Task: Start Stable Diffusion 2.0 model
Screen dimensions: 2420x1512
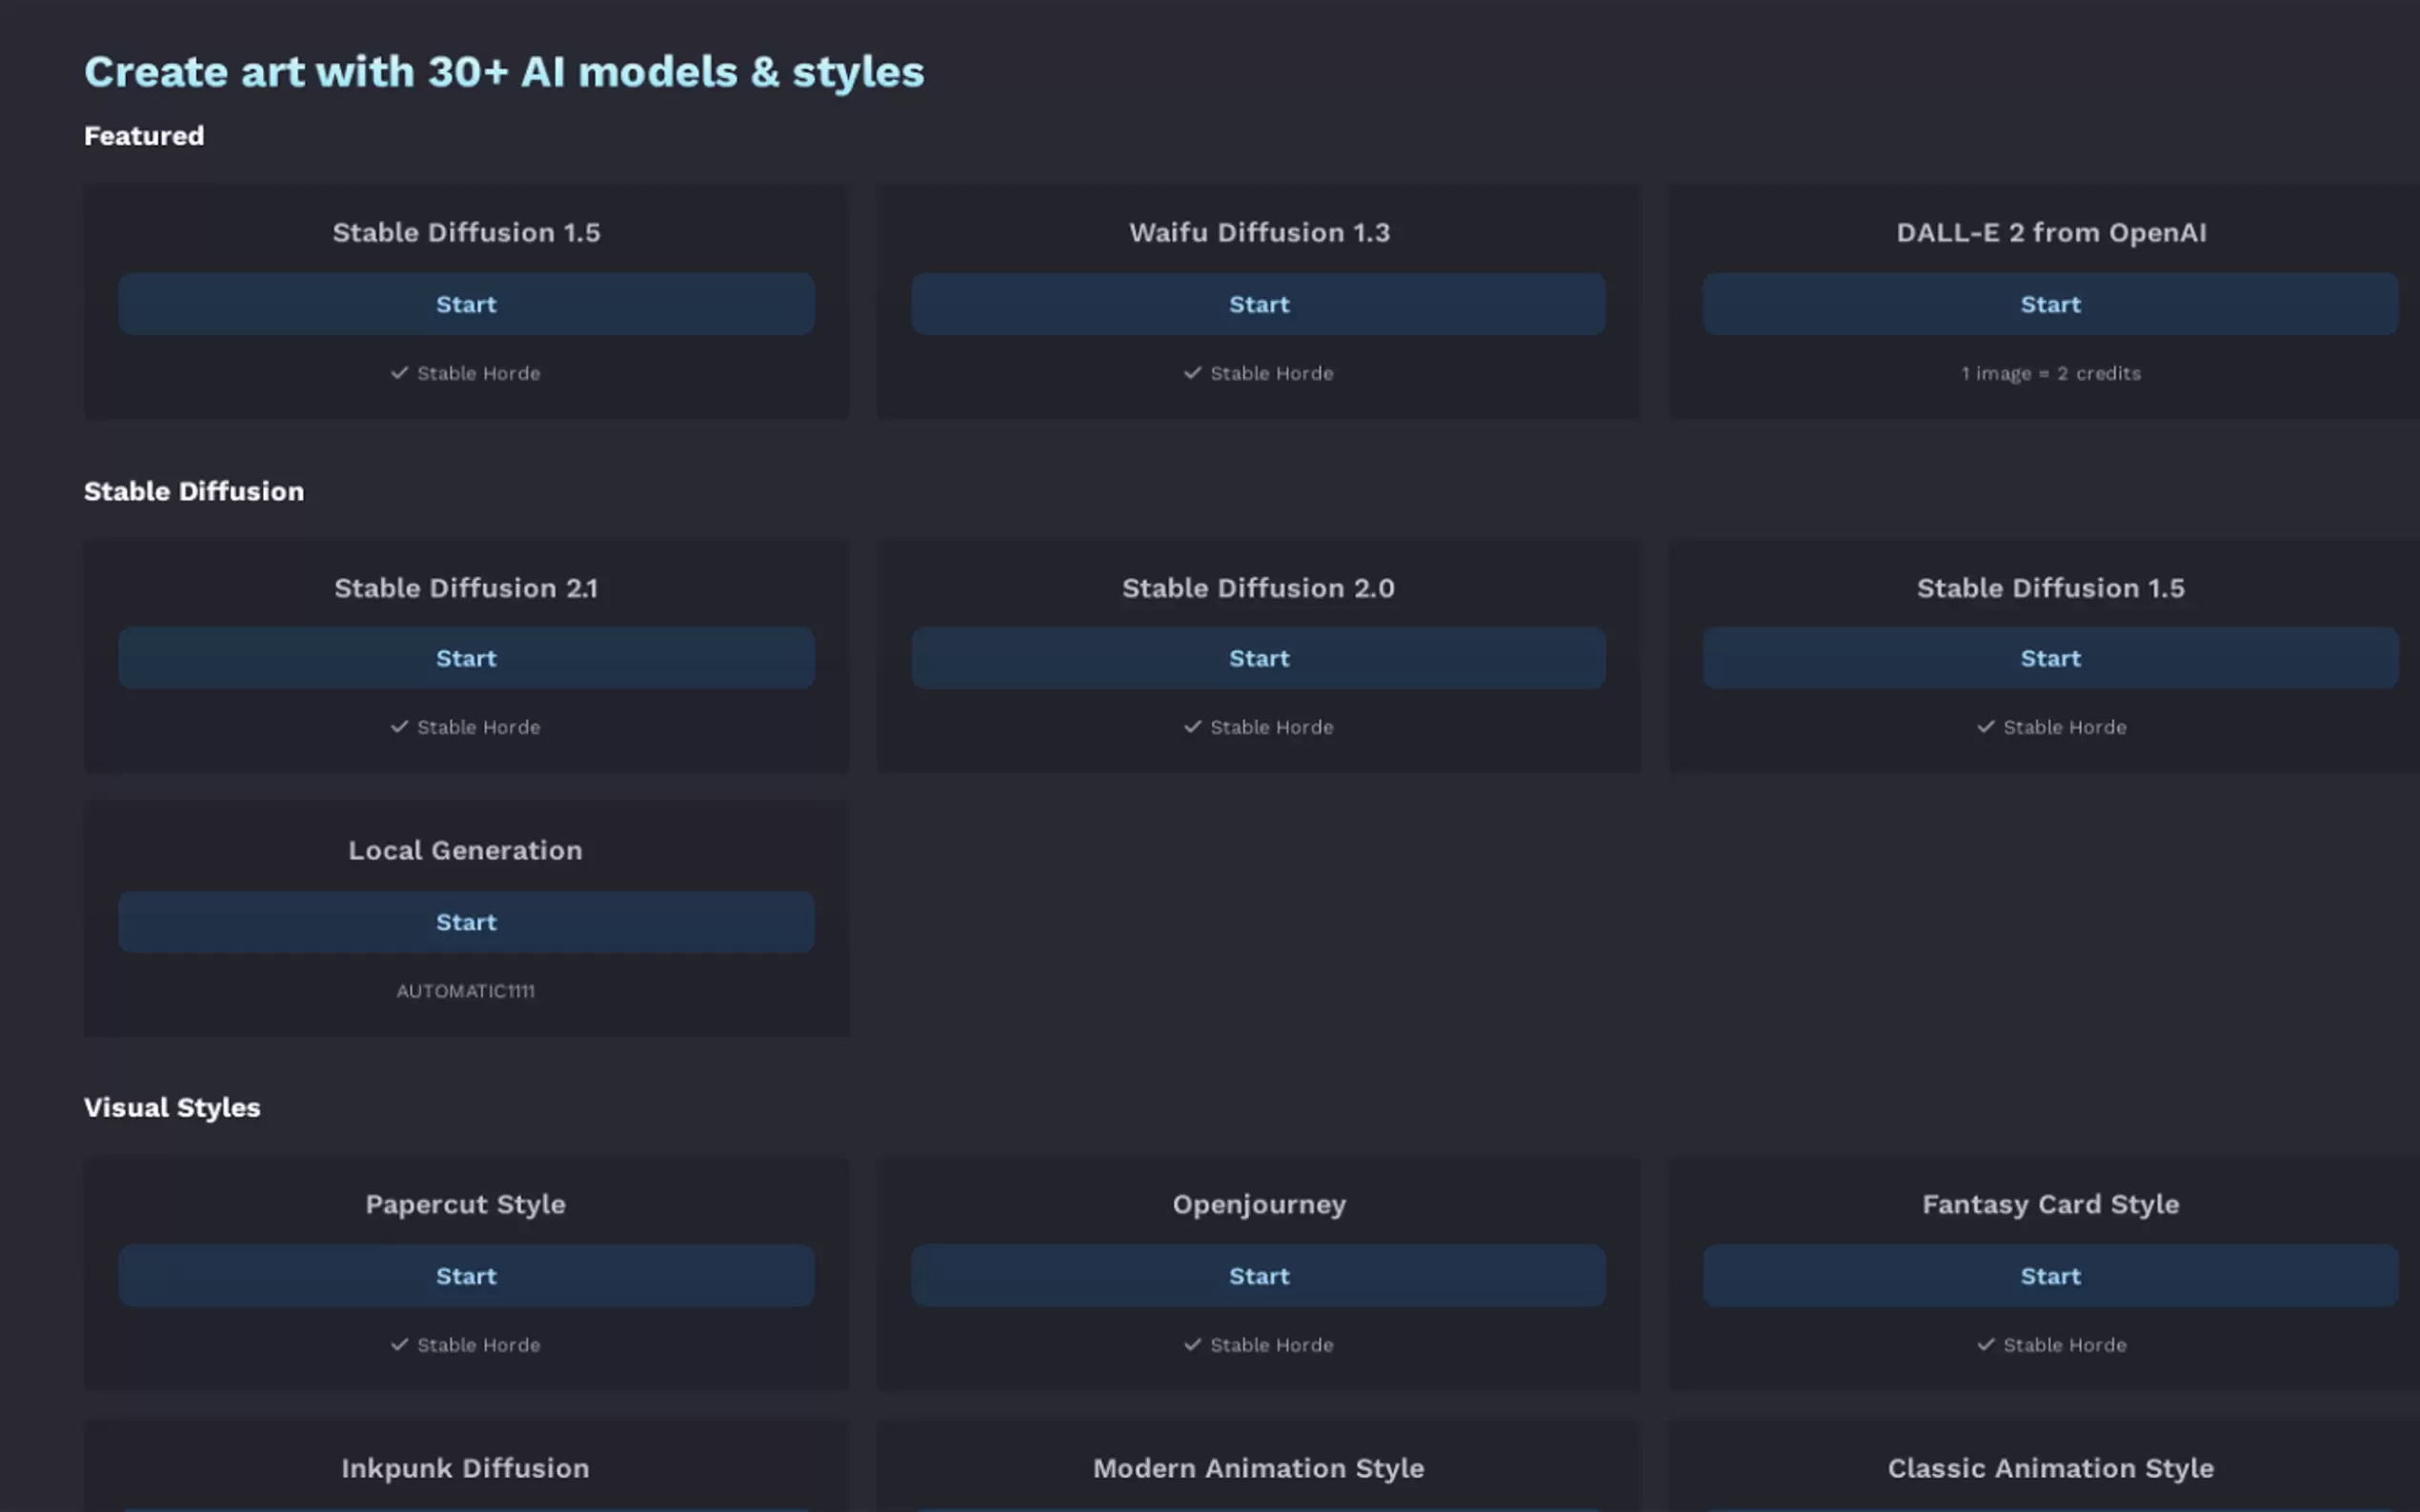Action: (1258, 658)
